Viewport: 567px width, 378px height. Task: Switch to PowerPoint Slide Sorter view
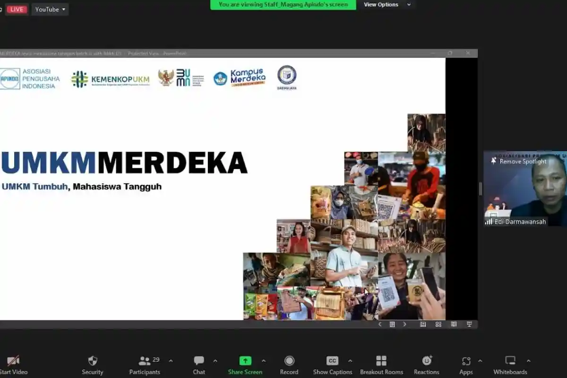tap(438, 324)
